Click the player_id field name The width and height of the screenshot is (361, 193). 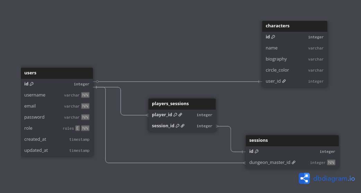pyautogui.click(x=162, y=114)
